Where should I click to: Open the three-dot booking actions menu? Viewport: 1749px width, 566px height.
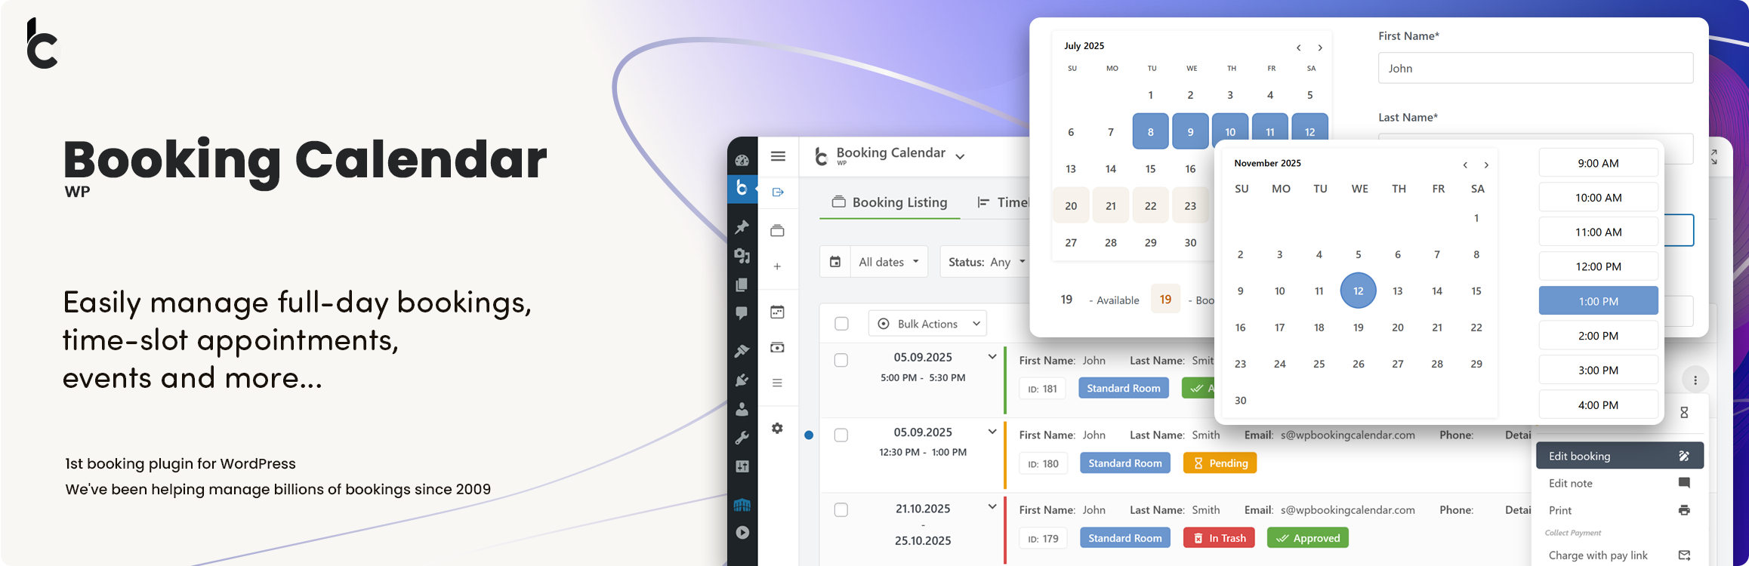pos(1695,380)
